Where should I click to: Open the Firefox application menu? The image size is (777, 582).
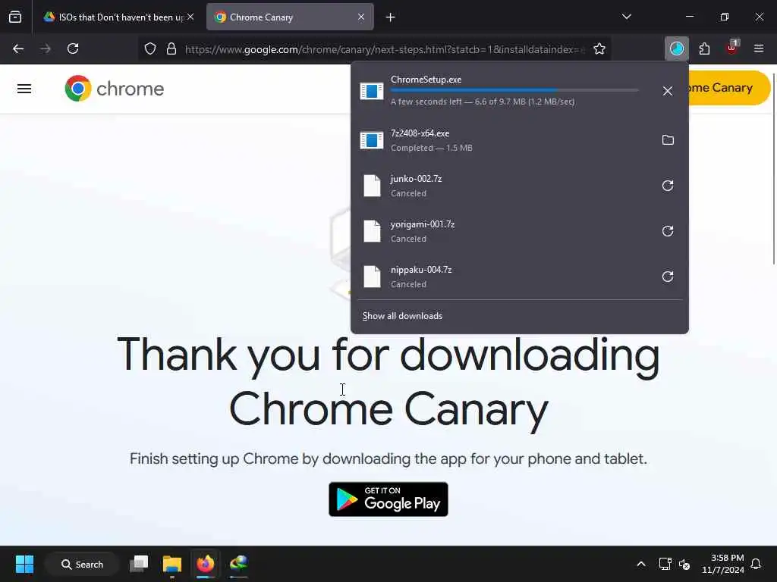click(x=759, y=48)
